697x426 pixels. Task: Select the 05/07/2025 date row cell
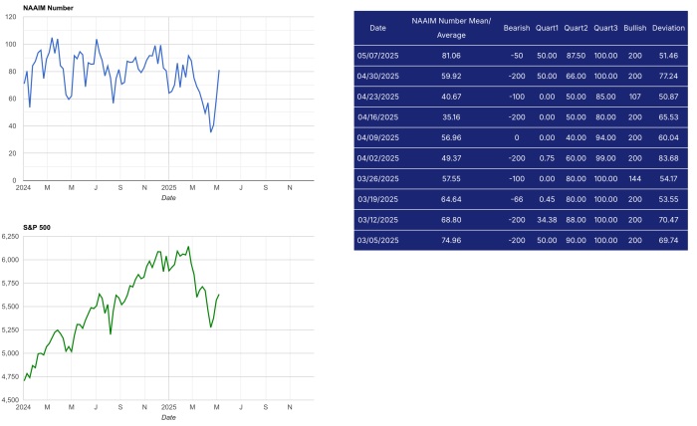click(377, 55)
